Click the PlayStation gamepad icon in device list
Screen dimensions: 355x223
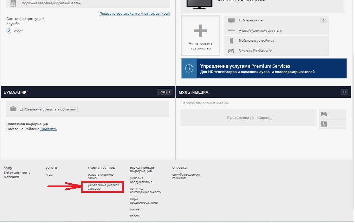[231, 51]
